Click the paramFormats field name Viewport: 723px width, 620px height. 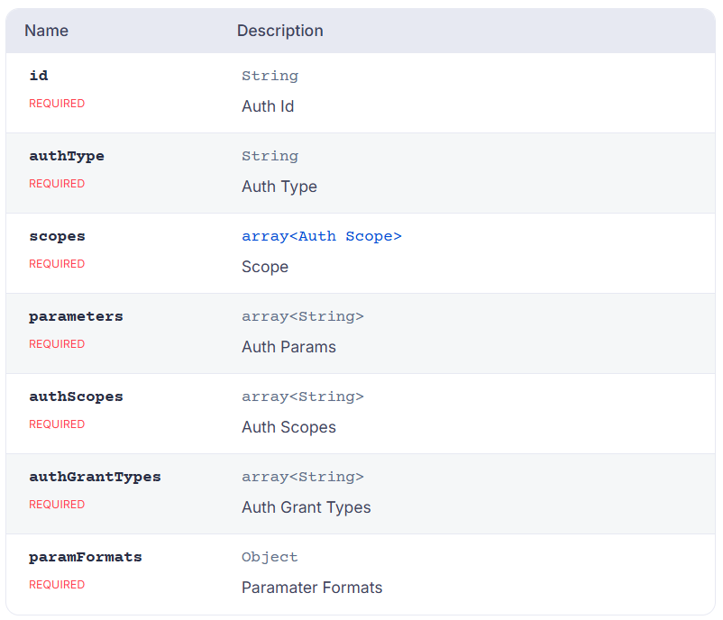86,557
